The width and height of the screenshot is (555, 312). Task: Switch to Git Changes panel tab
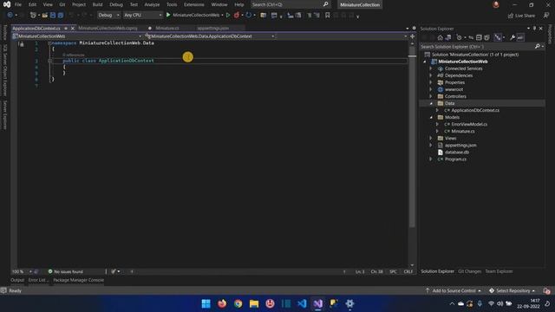click(469, 271)
